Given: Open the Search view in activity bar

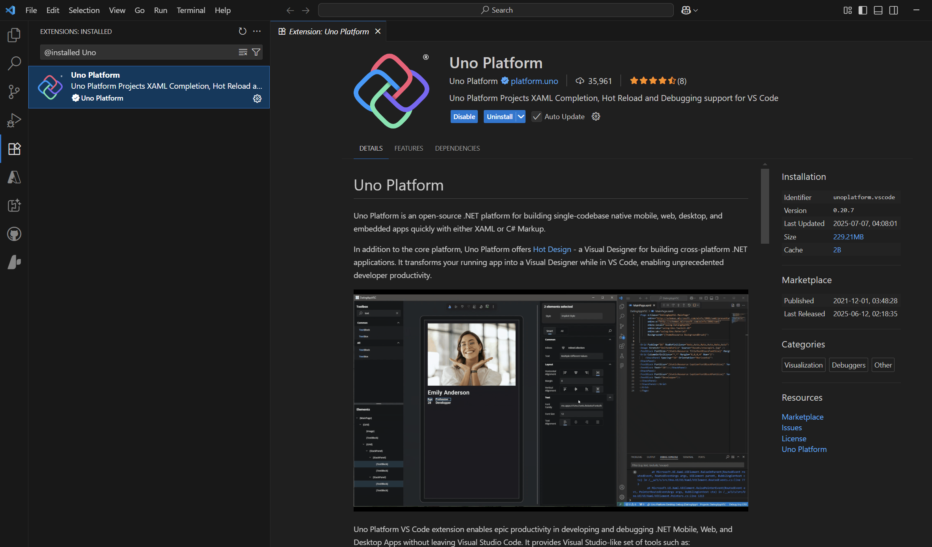Looking at the screenshot, I should (x=14, y=63).
